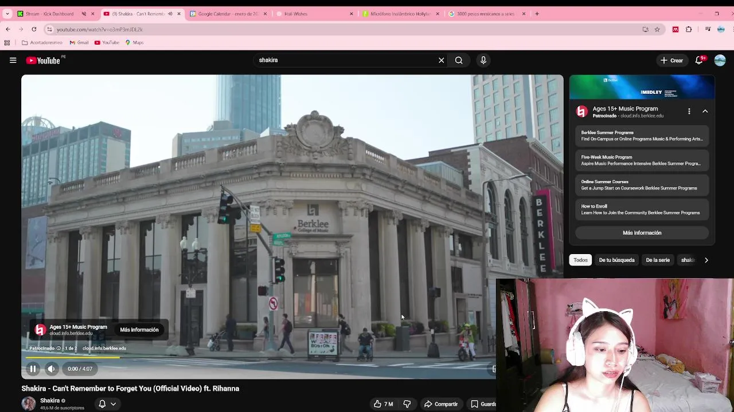734x412 pixels.
Task: Open the side ad panel three-dot options menu
Action: tap(689, 112)
